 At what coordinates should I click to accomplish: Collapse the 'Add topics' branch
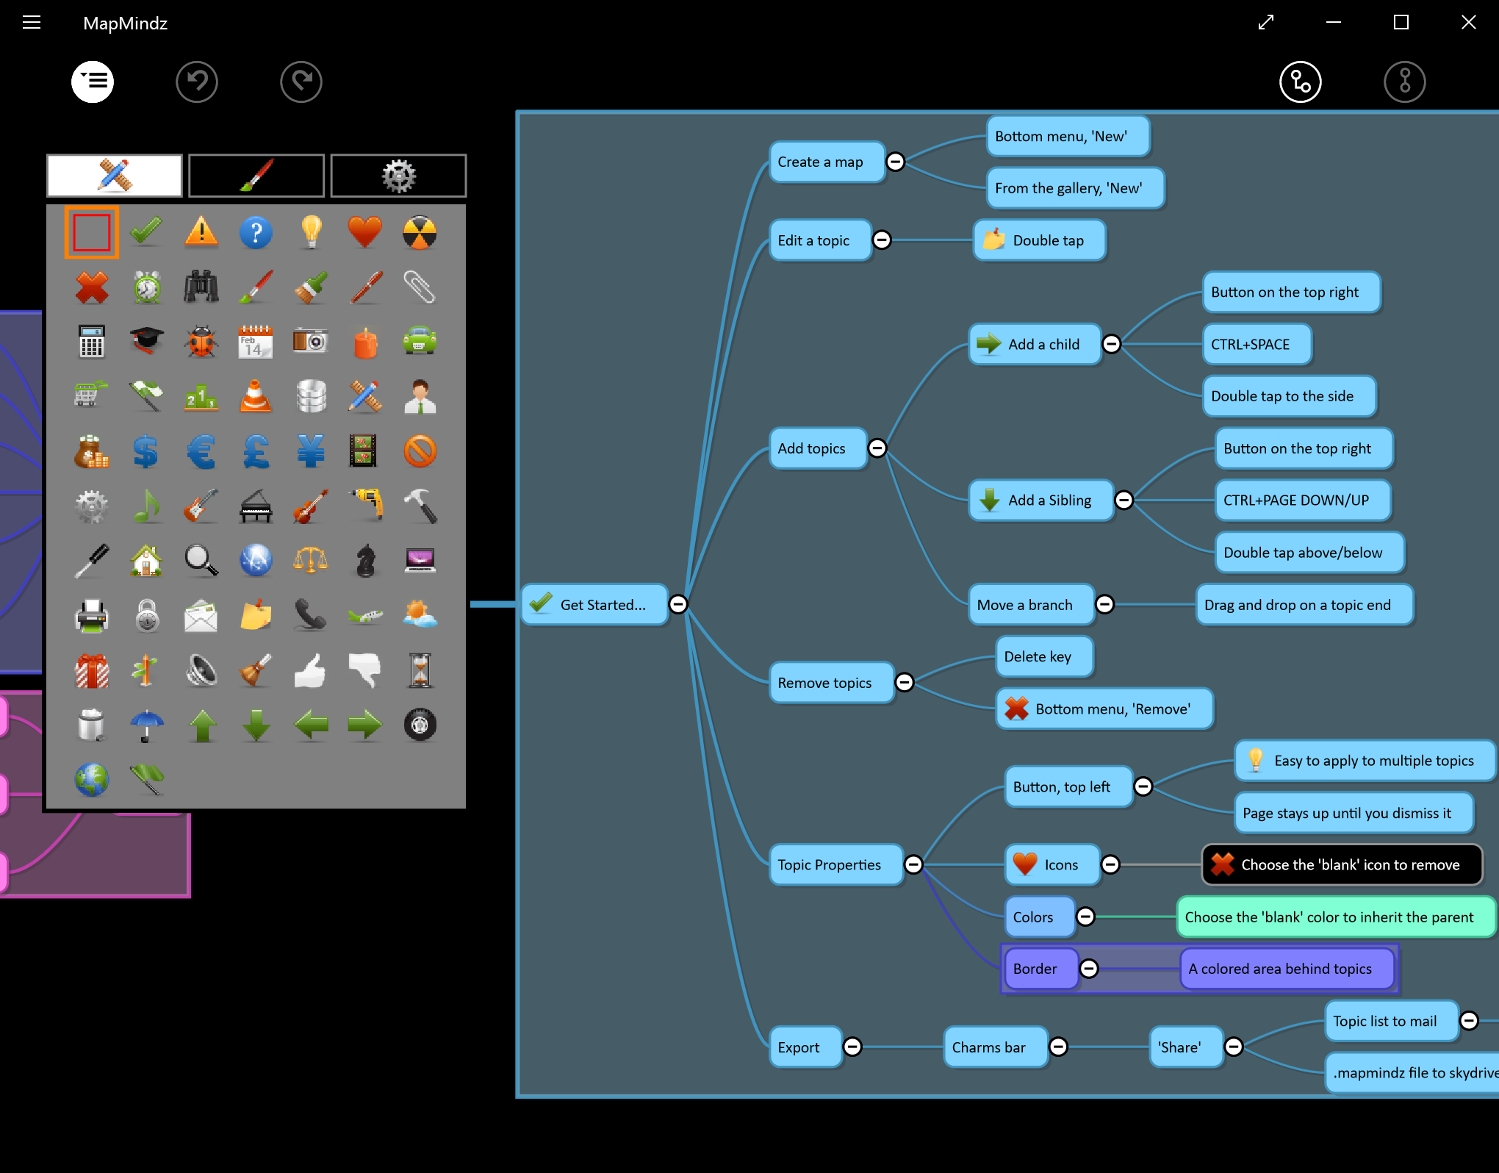[877, 448]
